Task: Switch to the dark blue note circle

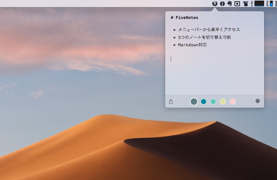Action: (x=204, y=102)
